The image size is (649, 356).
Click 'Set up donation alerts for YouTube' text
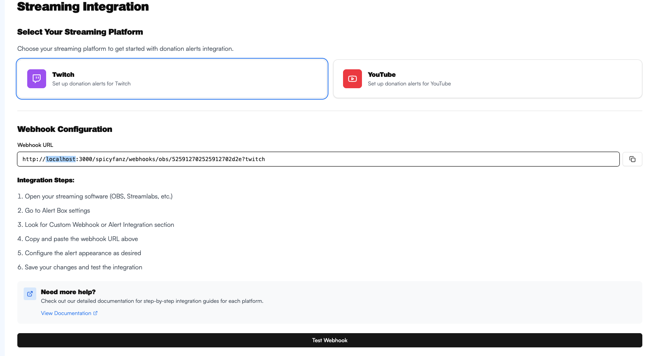(409, 83)
